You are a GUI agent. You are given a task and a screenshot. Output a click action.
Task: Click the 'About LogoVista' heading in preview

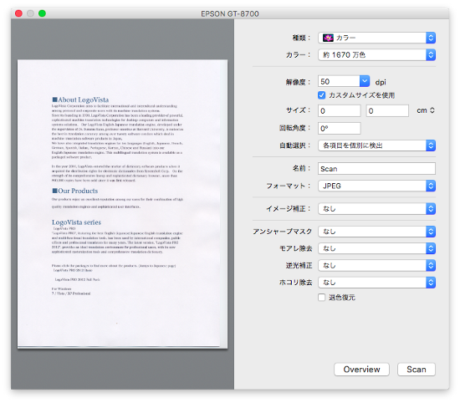pos(80,99)
